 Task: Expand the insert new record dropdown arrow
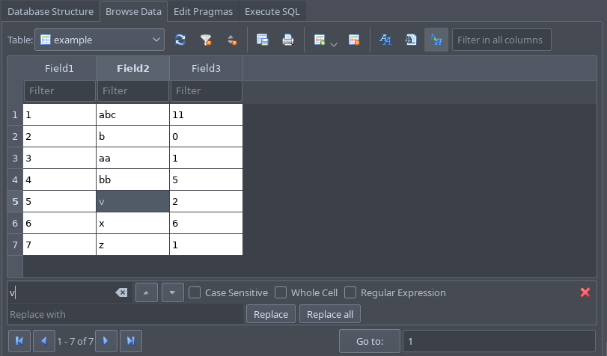(x=334, y=45)
